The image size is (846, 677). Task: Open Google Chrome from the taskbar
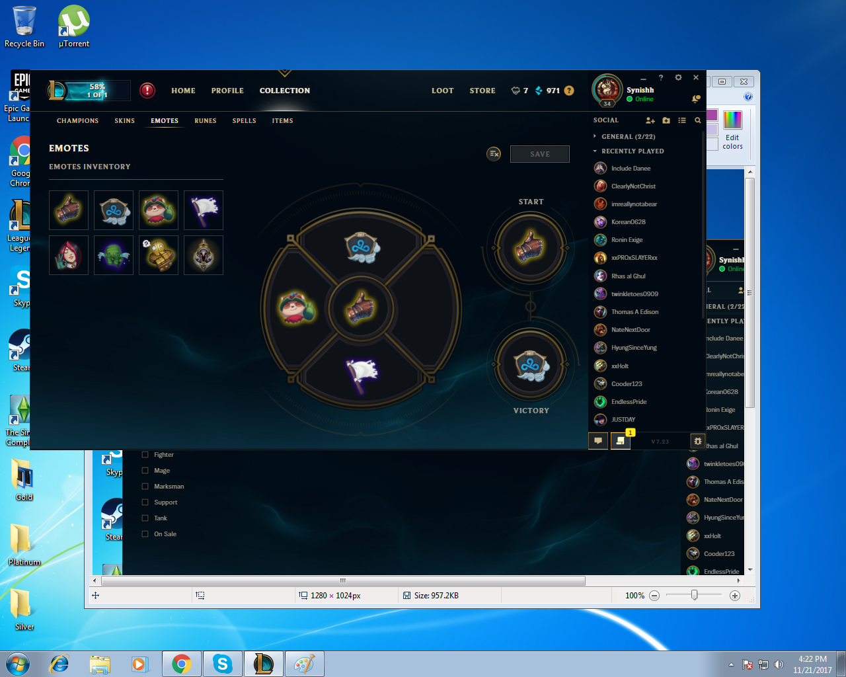tap(181, 664)
